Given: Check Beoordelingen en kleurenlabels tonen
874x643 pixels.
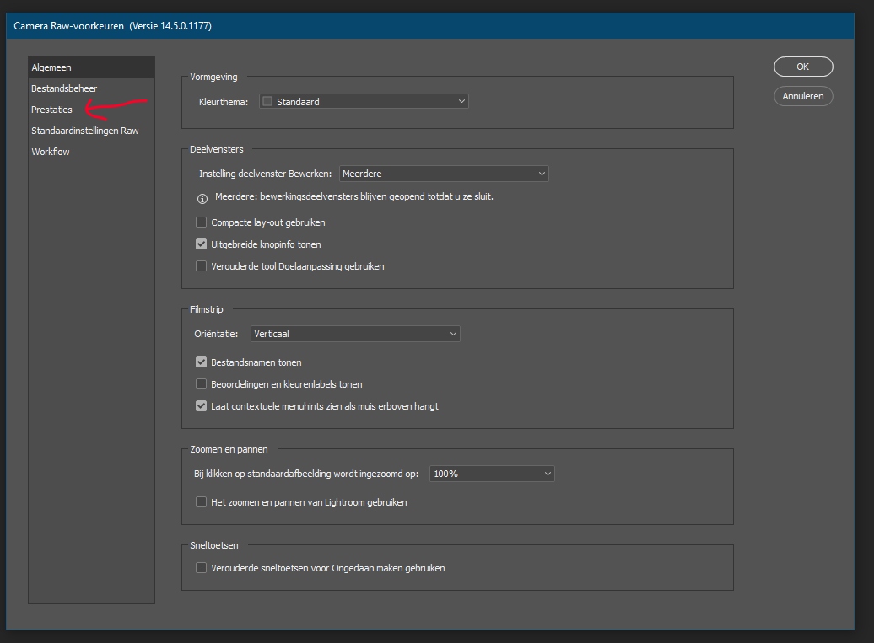Looking at the screenshot, I should pos(202,384).
